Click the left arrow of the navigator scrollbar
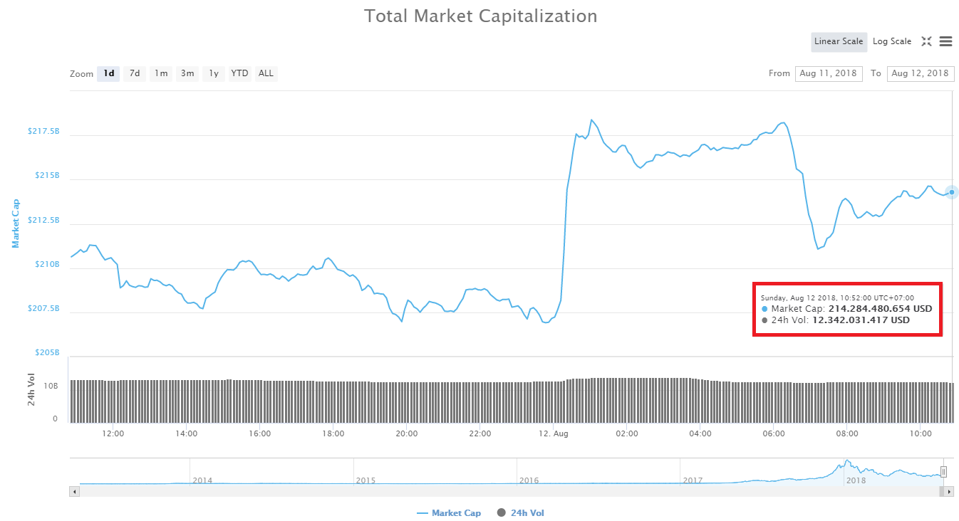The image size is (959, 521). (74, 492)
